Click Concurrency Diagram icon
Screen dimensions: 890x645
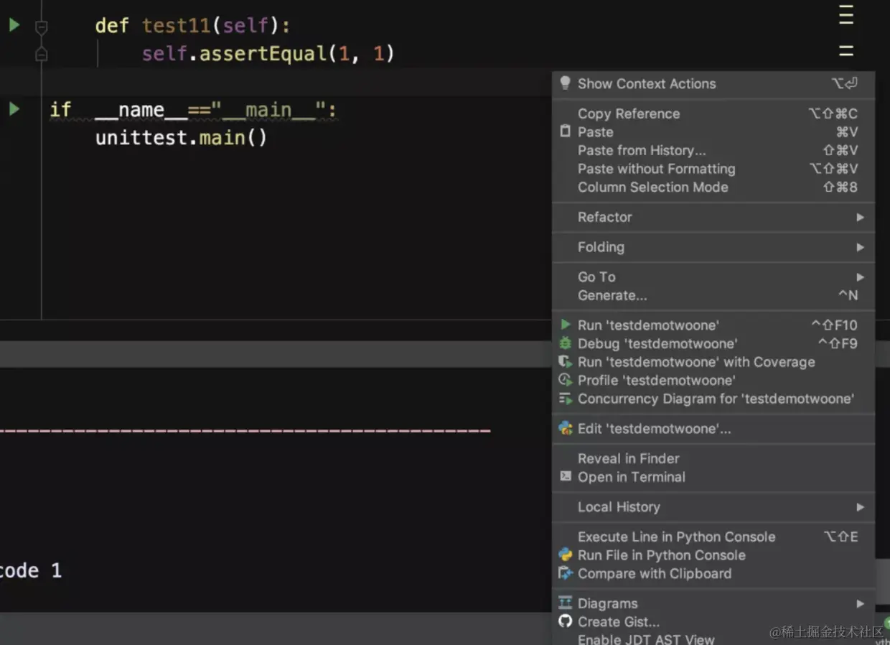[x=566, y=399]
